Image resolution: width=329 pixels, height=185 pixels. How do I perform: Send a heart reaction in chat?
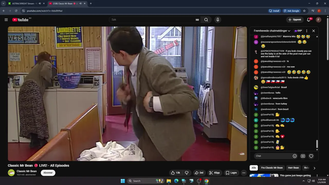(311, 156)
